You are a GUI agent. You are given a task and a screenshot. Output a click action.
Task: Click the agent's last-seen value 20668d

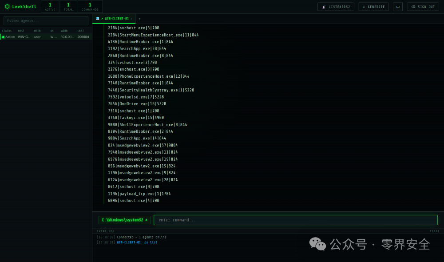(x=83, y=37)
